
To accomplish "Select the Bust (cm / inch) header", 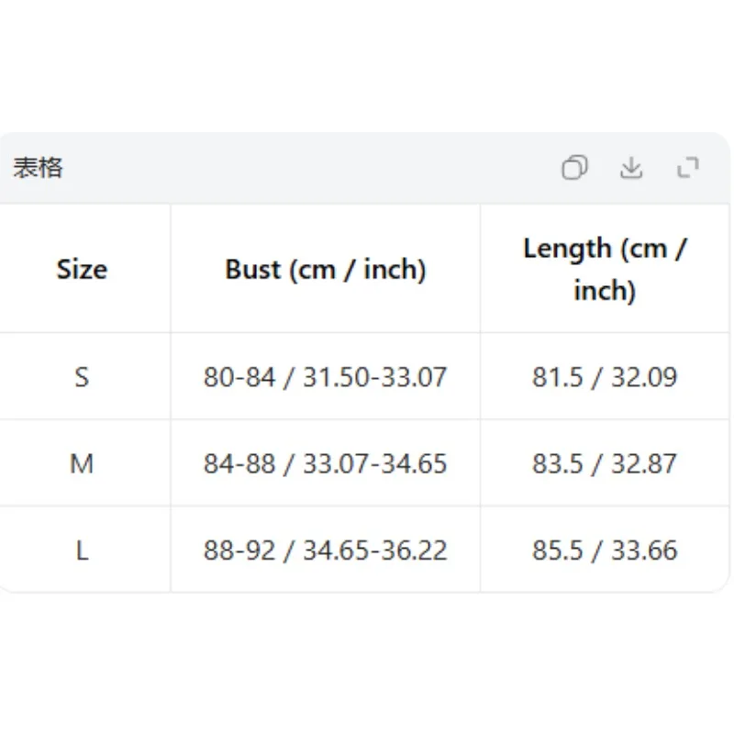I will [326, 269].
